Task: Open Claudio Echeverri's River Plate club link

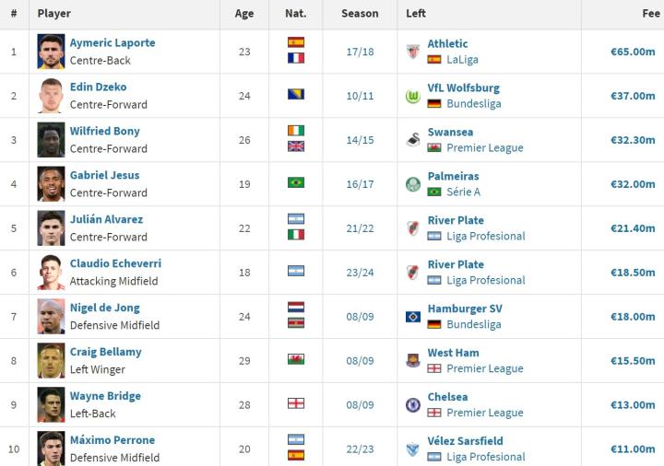Action: click(x=456, y=264)
